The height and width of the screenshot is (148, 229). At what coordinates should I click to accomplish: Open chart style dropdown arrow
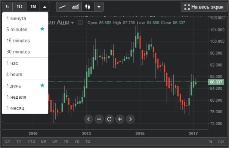(x=99, y=7)
